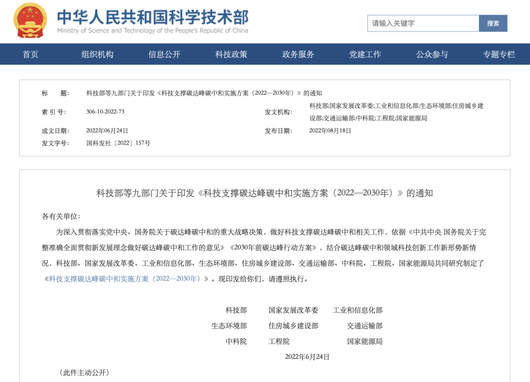This screenshot has width=530, height=382.
Task: Open the blue 科技支撑碳达峰碳中和实施方案 link
Action: click(x=125, y=279)
